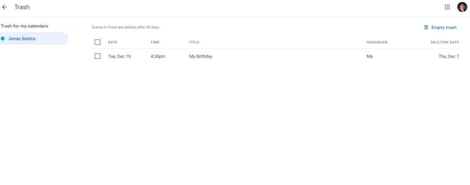Click the Tue, Dec 19 date cell

pos(119,56)
